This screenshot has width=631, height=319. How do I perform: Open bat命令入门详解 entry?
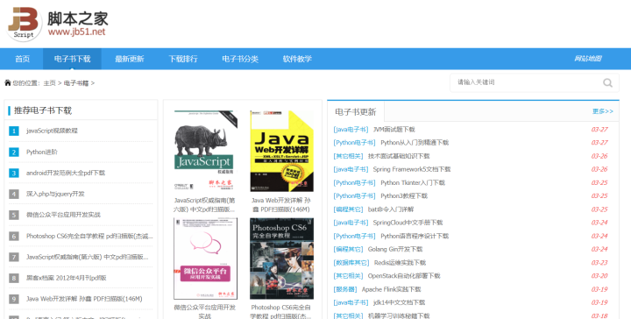[x=391, y=209]
